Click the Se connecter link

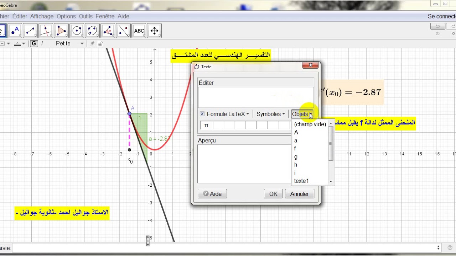442,16
